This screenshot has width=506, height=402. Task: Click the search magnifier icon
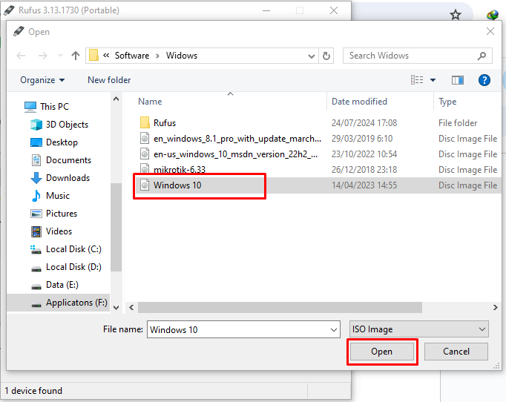tap(482, 56)
